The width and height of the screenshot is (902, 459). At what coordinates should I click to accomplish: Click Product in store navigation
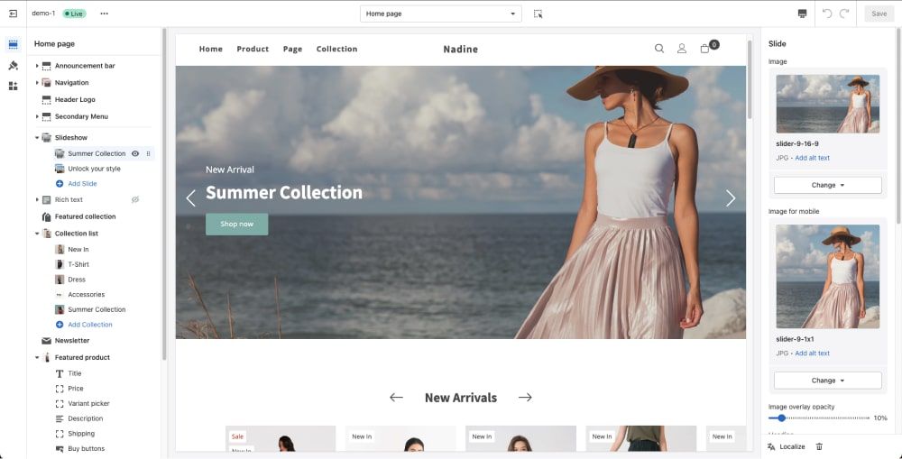[253, 49]
